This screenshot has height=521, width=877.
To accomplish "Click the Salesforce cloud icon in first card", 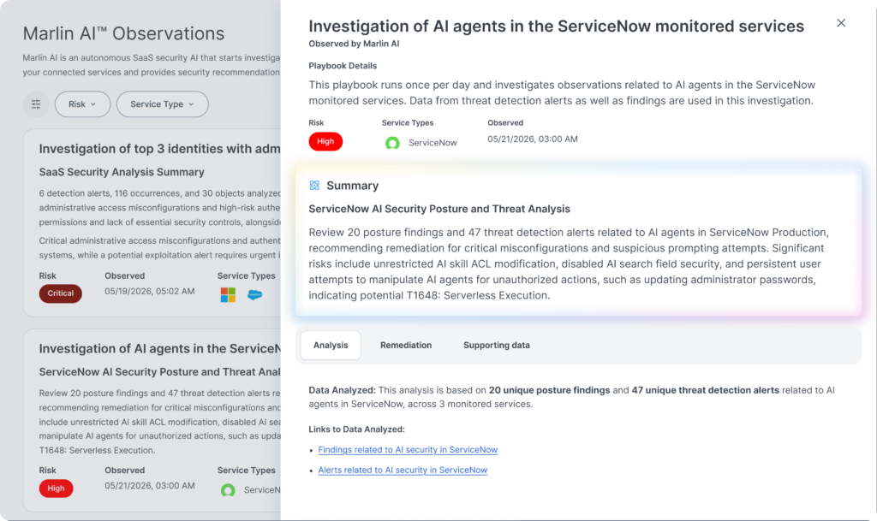I will (x=255, y=294).
